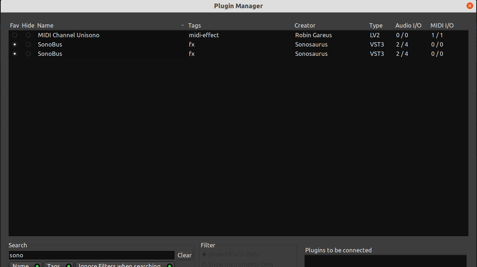Sort plugins by the Tags column
The image size is (477, 267).
[x=194, y=25]
